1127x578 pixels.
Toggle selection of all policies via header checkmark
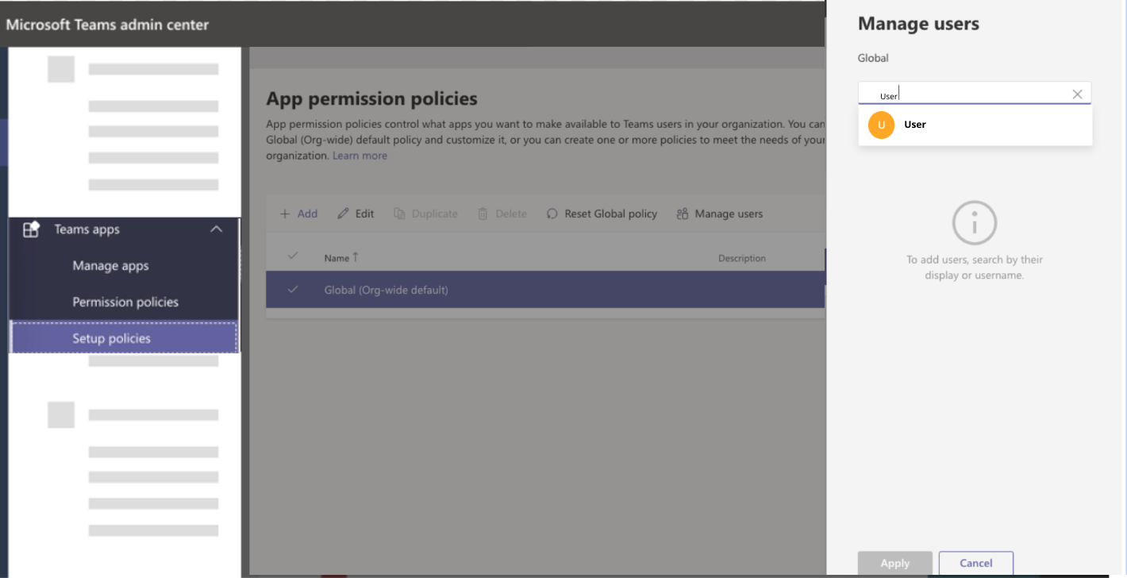(293, 256)
